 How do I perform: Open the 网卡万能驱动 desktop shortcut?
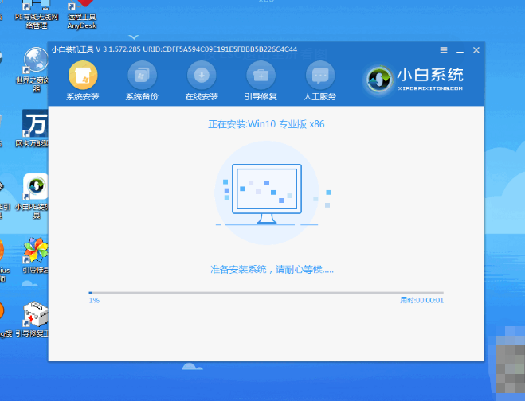(x=34, y=127)
